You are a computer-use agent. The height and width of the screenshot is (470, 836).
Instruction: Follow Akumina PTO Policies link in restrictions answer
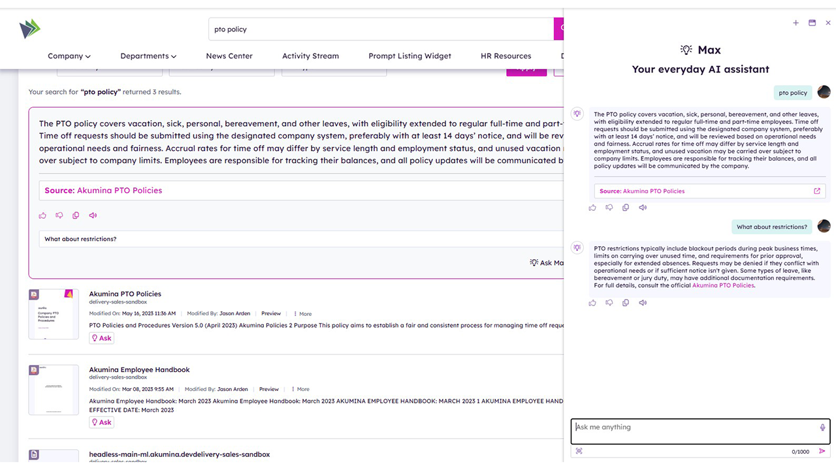pyautogui.click(x=723, y=285)
